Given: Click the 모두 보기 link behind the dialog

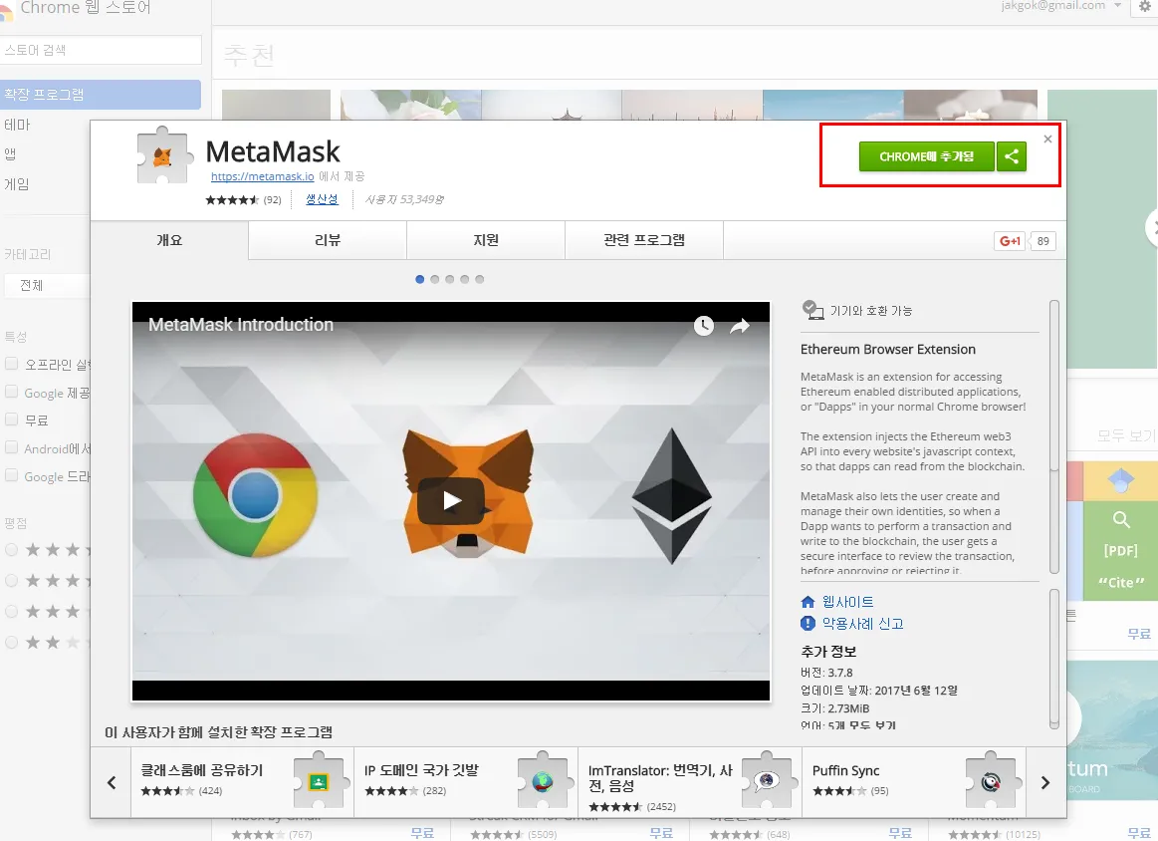Looking at the screenshot, I should click(x=1126, y=436).
